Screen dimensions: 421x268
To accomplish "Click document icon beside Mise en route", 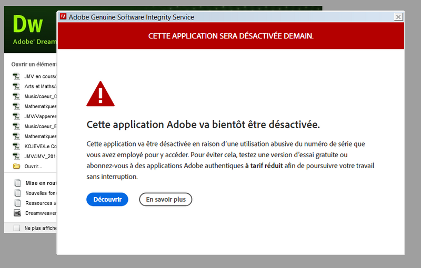I will 17,183.
